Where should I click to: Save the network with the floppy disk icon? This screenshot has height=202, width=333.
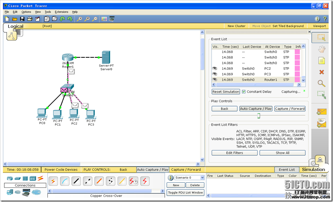point(22,19)
